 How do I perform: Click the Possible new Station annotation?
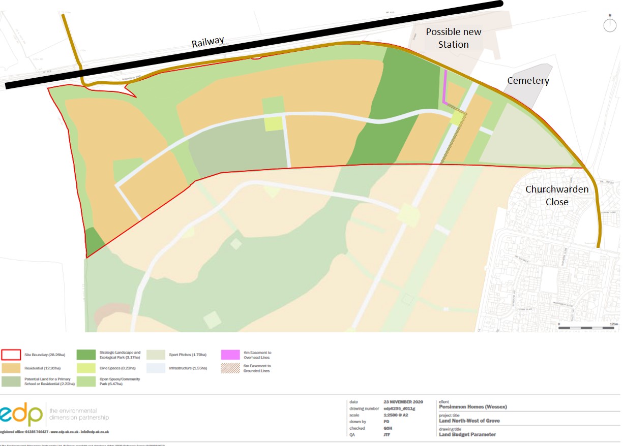pyautogui.click(x=453, y=38)
